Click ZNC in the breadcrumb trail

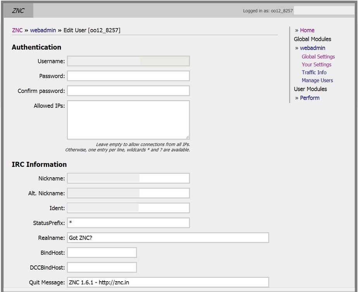17,30
